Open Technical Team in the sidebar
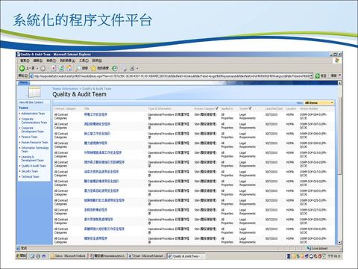The height and width of the screenshot is (269, 358). coord(30,176)
